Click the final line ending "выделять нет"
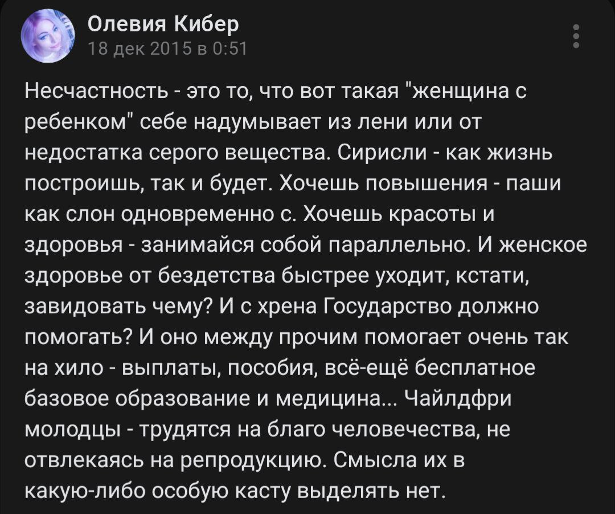 (x=235, y=491)
